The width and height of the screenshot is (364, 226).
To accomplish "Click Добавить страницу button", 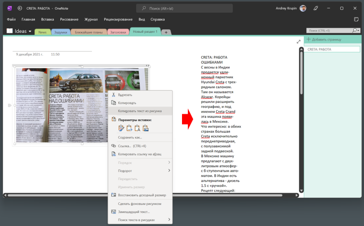I will 325,40.
